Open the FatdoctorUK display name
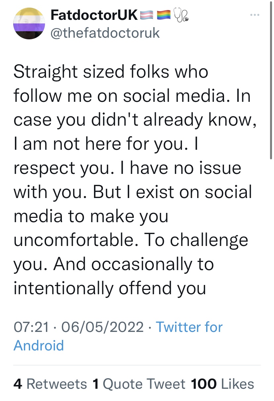The image size is (274, 401). pos(94,15)
